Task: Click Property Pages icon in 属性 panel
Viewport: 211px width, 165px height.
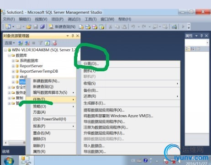Action: point(198,49)
